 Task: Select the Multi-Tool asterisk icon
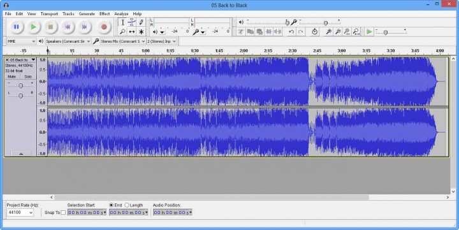pyautogui.click(x=141, y=32)
